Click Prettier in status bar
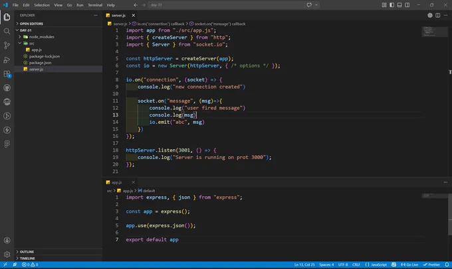Viewport: 452px width, 269px height. 431,264
